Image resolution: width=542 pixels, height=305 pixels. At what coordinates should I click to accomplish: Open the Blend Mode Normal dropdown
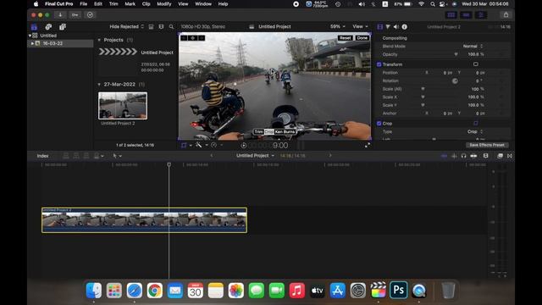coord(473,46)
